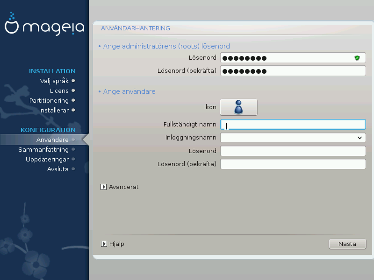Click the ANVÄNDARHANTERING heading
This screenshot has height=280, width=374.
point(136,28)
